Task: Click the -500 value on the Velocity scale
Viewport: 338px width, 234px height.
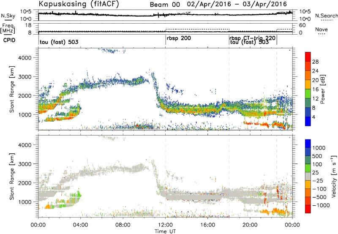Action: (319, 197)
